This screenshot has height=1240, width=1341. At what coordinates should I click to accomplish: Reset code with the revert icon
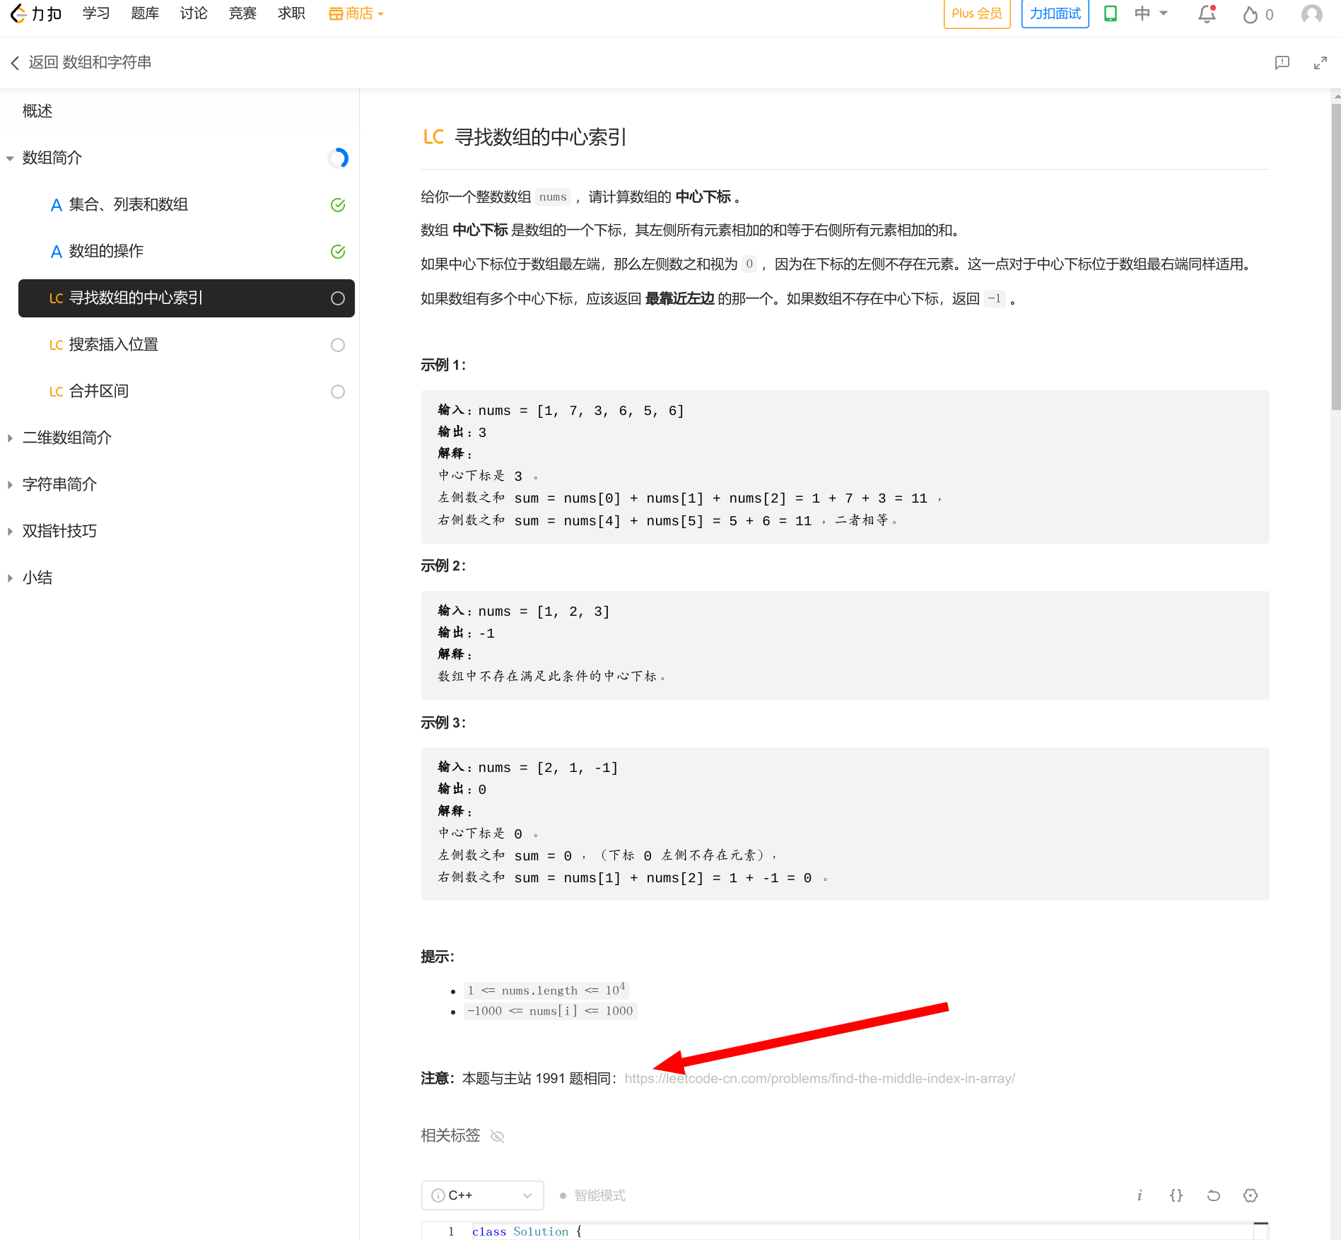click(x=1214, y=1195)
